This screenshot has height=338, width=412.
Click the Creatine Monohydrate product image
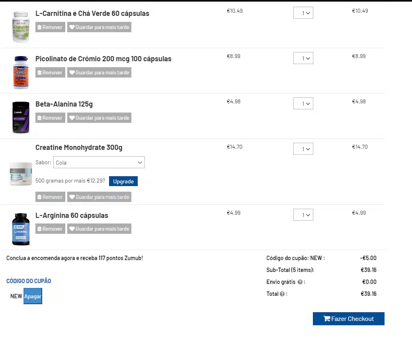coord(21,174)
